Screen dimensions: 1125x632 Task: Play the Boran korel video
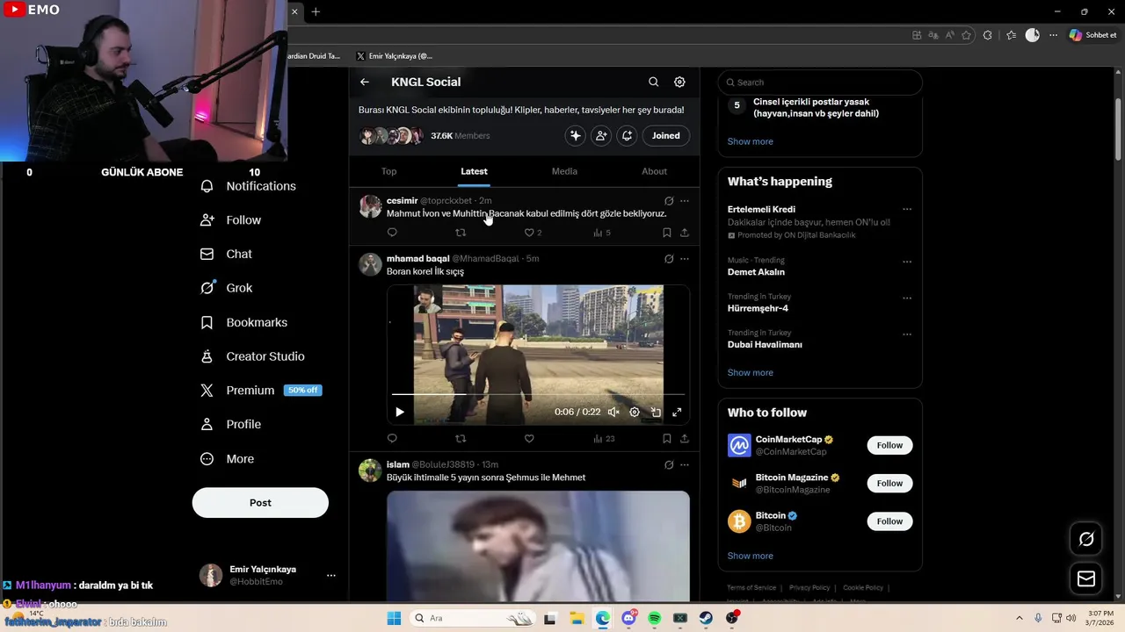coord(400,412)
